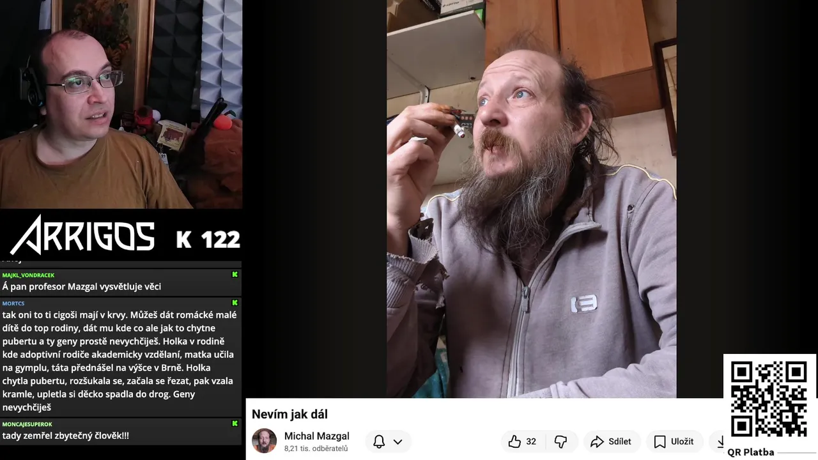Select the streamer webcam feed

(x=121, y=104)
